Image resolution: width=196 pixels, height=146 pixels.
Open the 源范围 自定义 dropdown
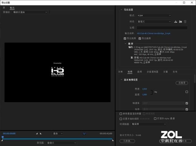(x=61, y=143)
